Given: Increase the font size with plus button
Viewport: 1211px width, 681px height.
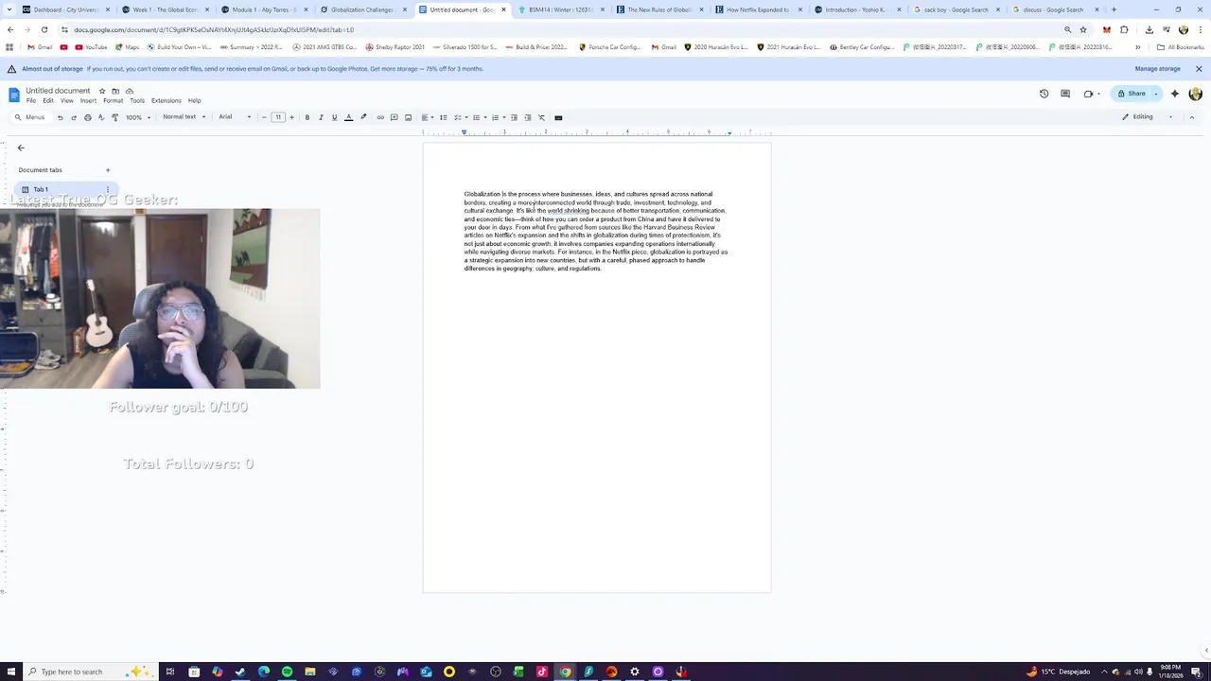Looking at the screenshot, I should [291, 117].
